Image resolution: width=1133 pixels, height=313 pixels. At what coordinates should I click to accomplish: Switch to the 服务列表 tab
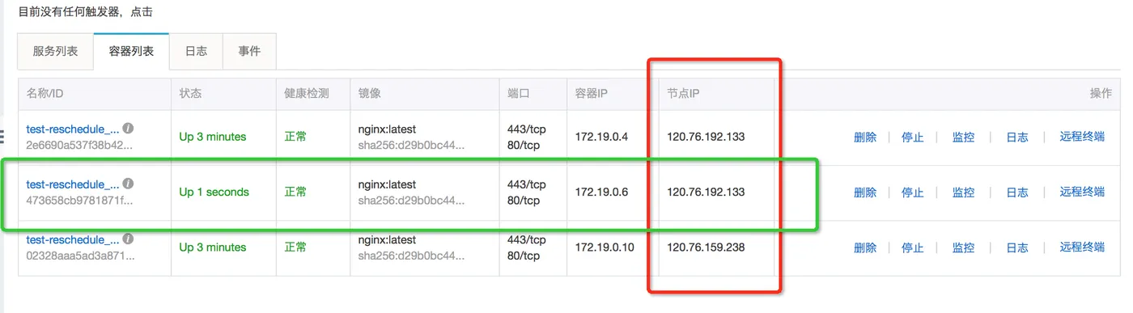pos(56,51)
